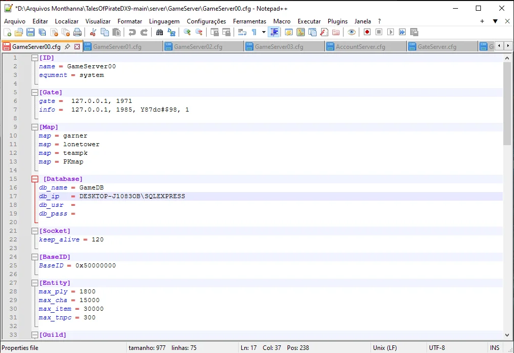Screen dimensions: 514x353
Task: Collapse the [Database] section fold marker
Action: [35, 179]
